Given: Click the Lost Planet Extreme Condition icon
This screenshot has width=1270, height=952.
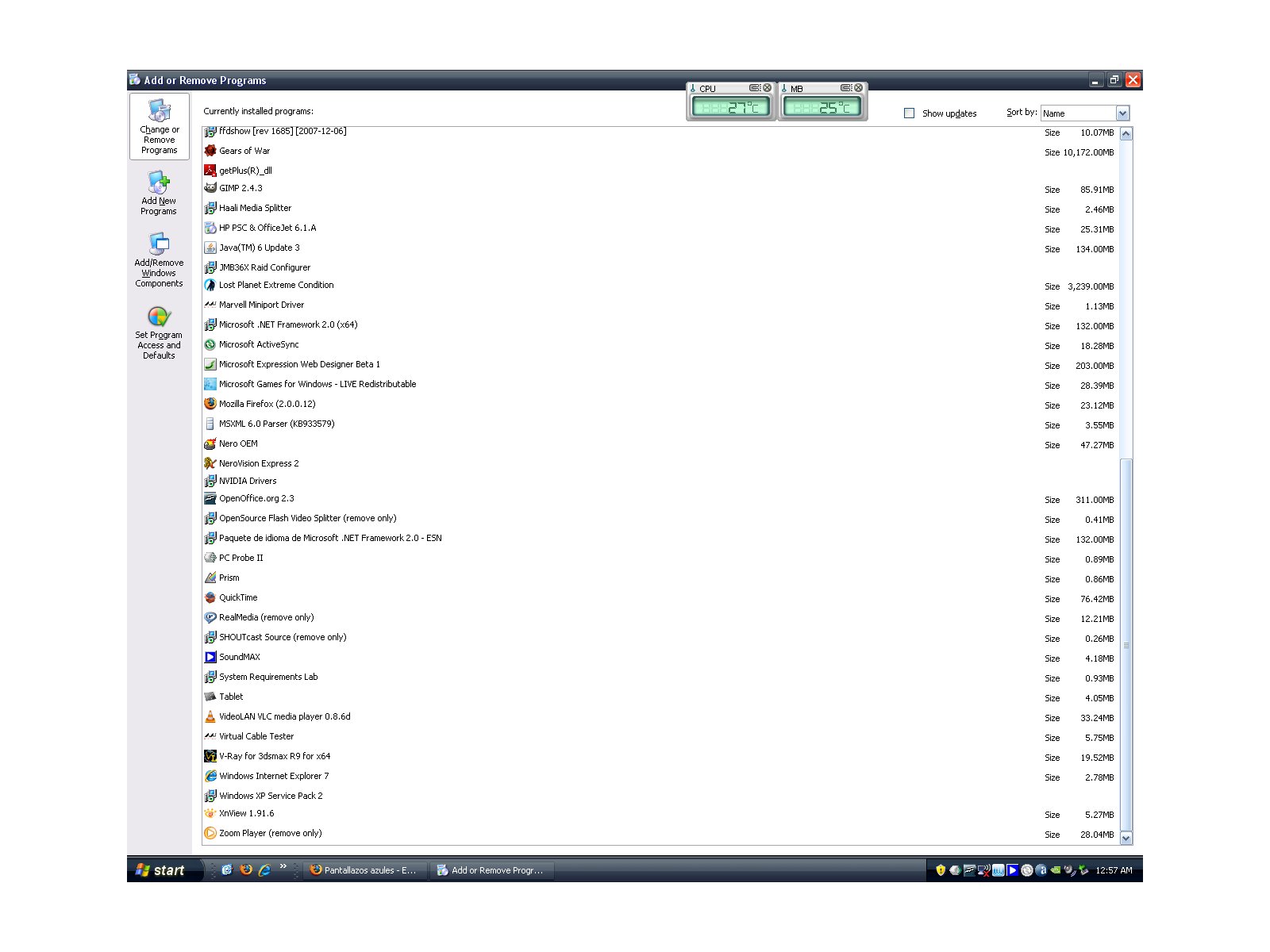Looking at the screenshot, I should [x=210, y=285].
